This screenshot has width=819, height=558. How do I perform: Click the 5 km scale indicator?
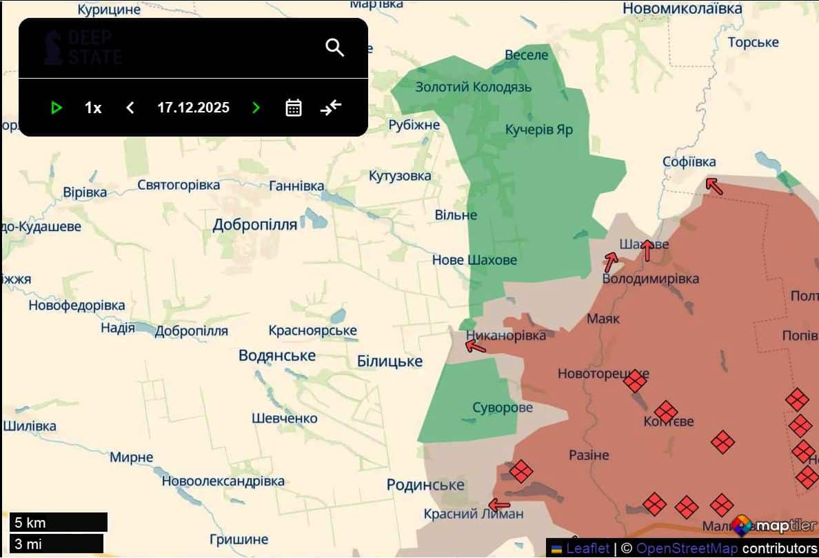[59, 521]
